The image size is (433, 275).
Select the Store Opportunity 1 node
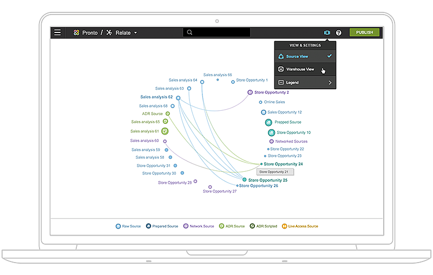tap(233, 82)
